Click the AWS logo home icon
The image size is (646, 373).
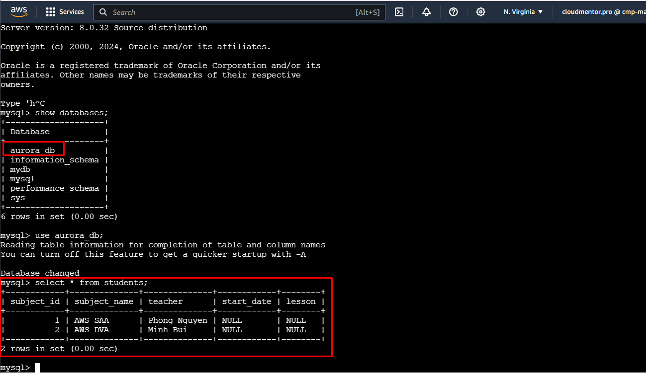click(19, 11)
